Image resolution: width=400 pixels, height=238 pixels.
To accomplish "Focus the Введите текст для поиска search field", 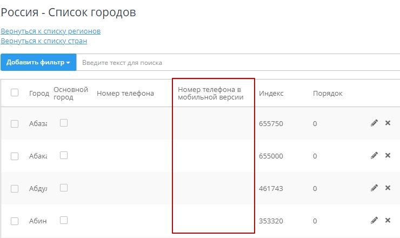I will (238, 62).
